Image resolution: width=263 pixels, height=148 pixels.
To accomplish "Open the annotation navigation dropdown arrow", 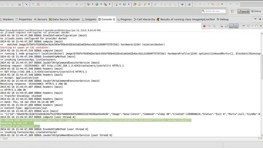I will click(222, 4).
